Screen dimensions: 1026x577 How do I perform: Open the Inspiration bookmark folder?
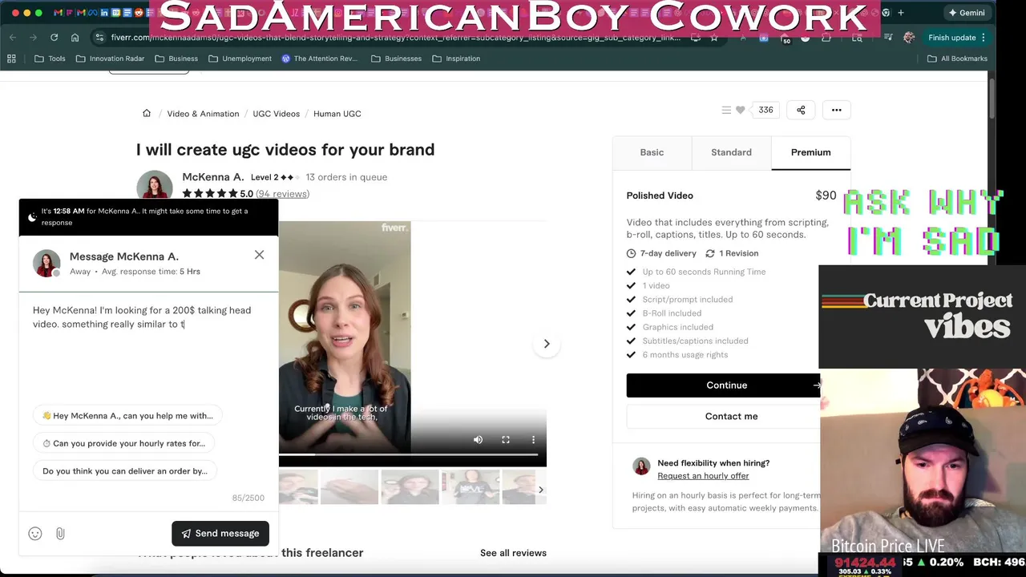click(456, 59)
